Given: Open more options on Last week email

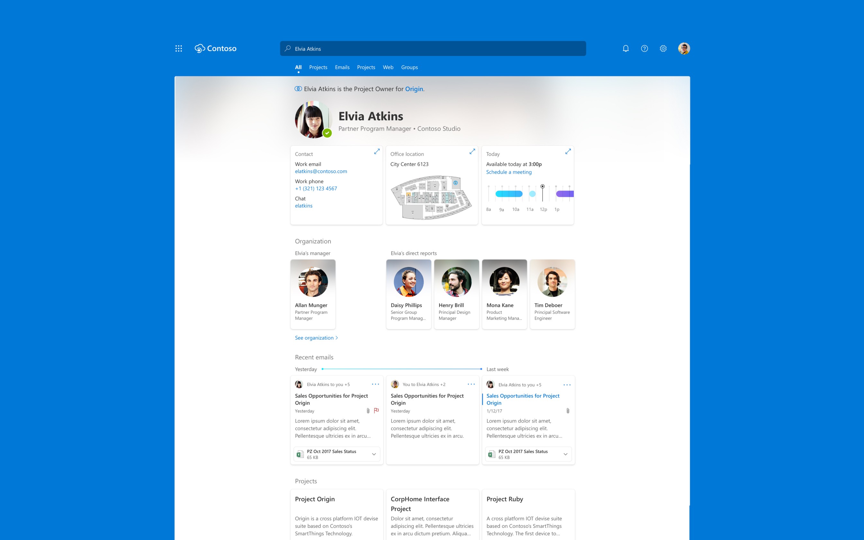Looking at the screenshot, I should pos(567,385).
